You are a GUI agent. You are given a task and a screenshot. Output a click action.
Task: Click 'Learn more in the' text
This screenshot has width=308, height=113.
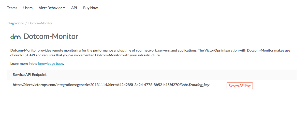[24, 63]
